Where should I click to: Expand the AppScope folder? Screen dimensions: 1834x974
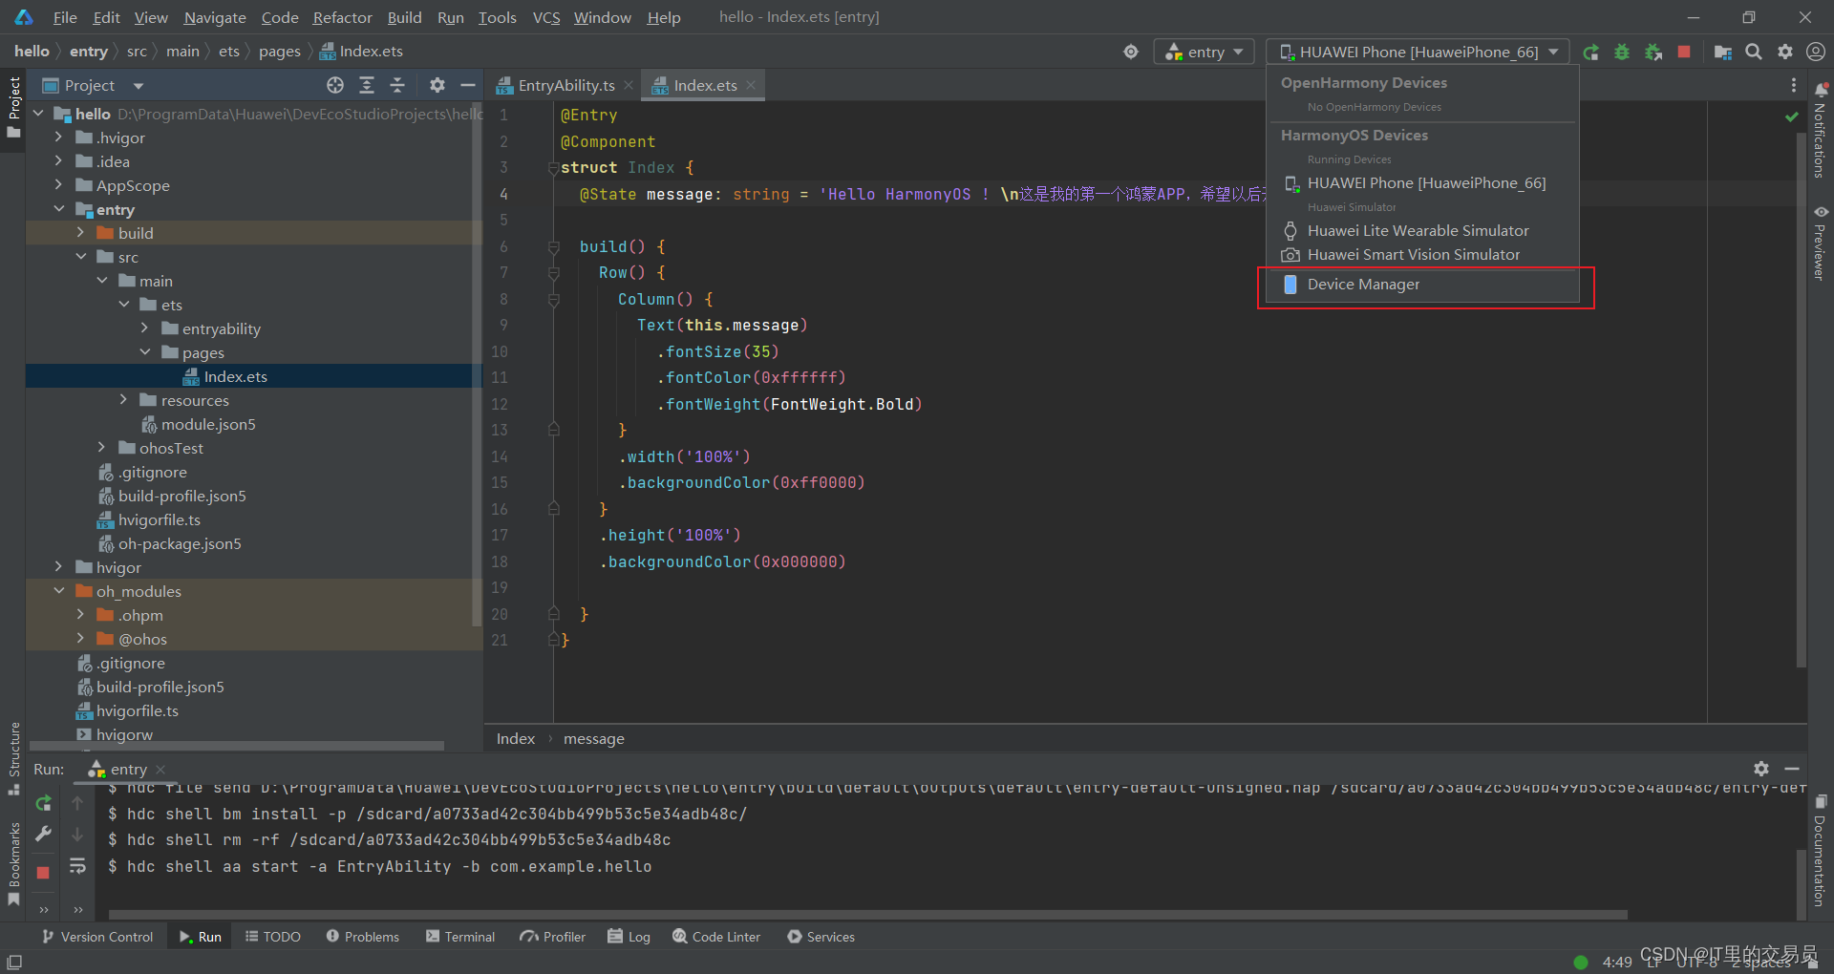pyautogui.click(x=58, y=185)
